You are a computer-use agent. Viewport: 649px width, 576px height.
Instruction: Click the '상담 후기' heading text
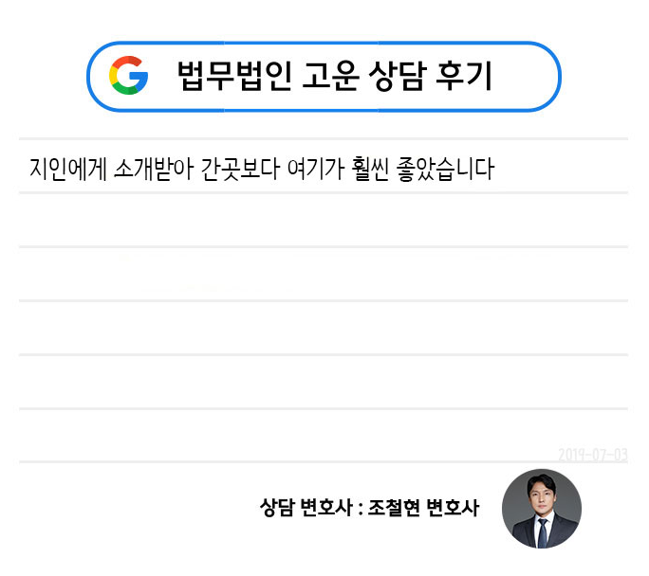pyautogui.click(x=432, y=76)
